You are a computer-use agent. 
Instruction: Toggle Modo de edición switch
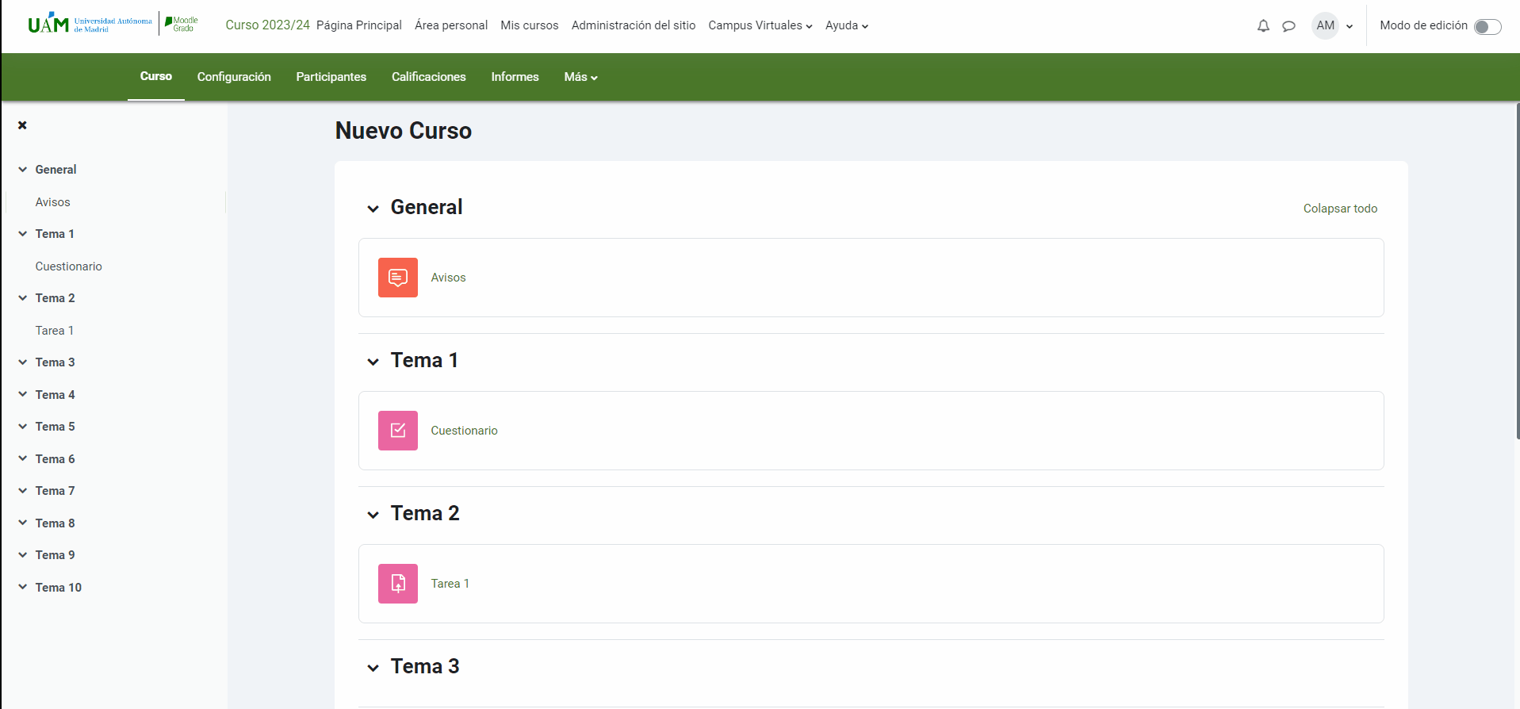pyautogui.click(x=1487, y=27)
